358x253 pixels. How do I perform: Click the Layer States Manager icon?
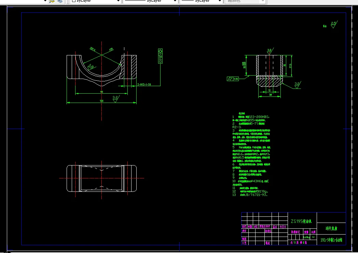(x=60, y=1)
